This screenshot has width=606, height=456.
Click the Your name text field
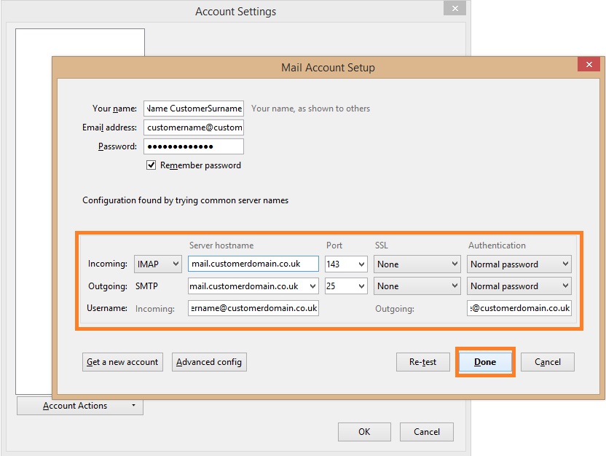coord(194,109)
